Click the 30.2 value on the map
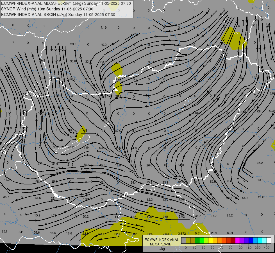275x253 pixels. pyautogui.click(x=86, y=216)
